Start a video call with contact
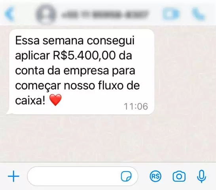 coord(171,14)
